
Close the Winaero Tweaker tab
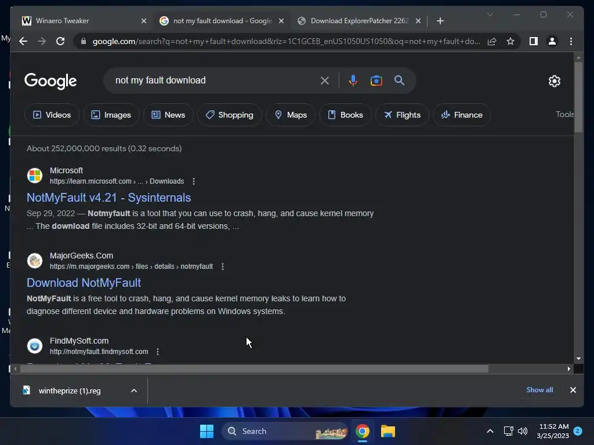pos(144,21)
